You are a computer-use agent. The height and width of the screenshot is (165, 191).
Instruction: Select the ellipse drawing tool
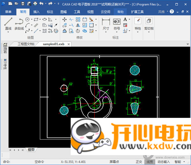(x=45, y=19)
